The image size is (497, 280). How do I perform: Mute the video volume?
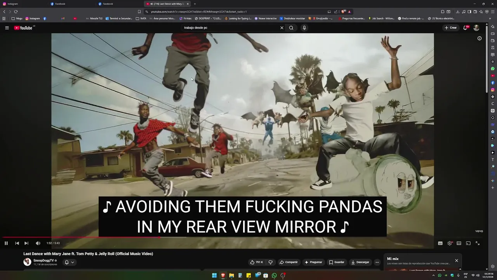[38, 243]
